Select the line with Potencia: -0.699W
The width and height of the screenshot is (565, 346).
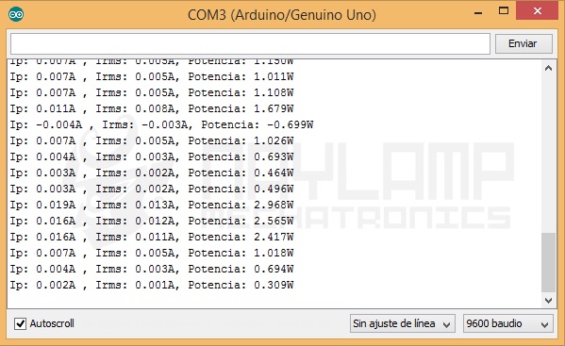click(161, 125)
